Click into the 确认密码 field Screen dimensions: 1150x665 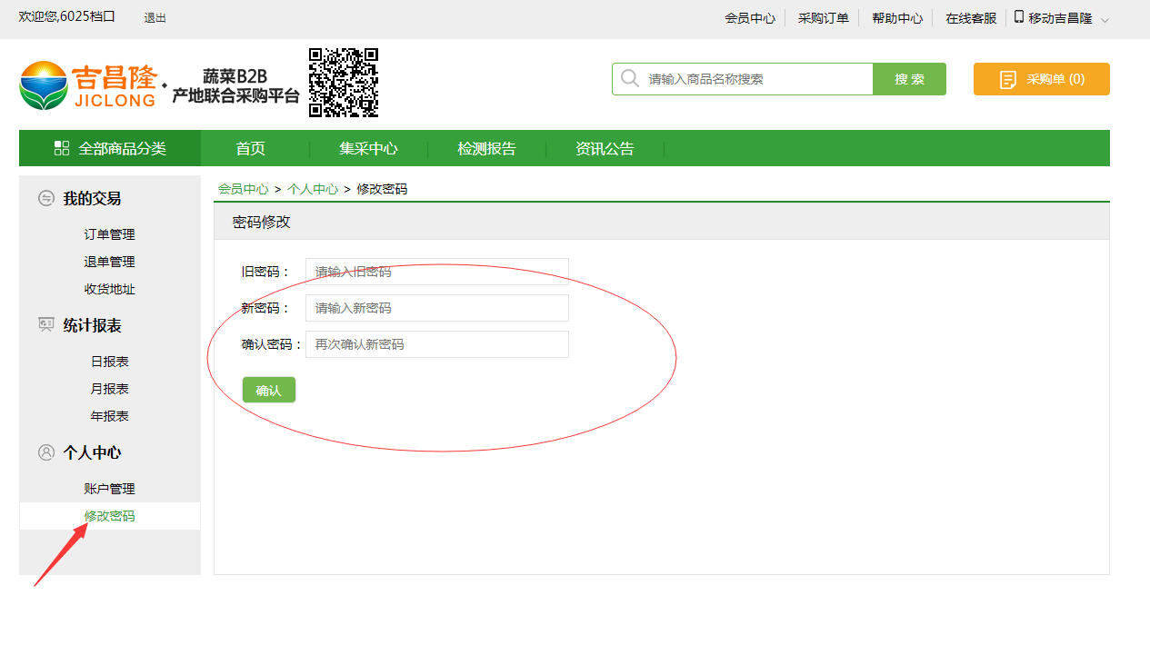(x=436, y=344)
